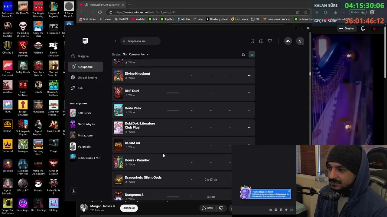Click the Oluştur create button on YouTube

coord(346,28)
